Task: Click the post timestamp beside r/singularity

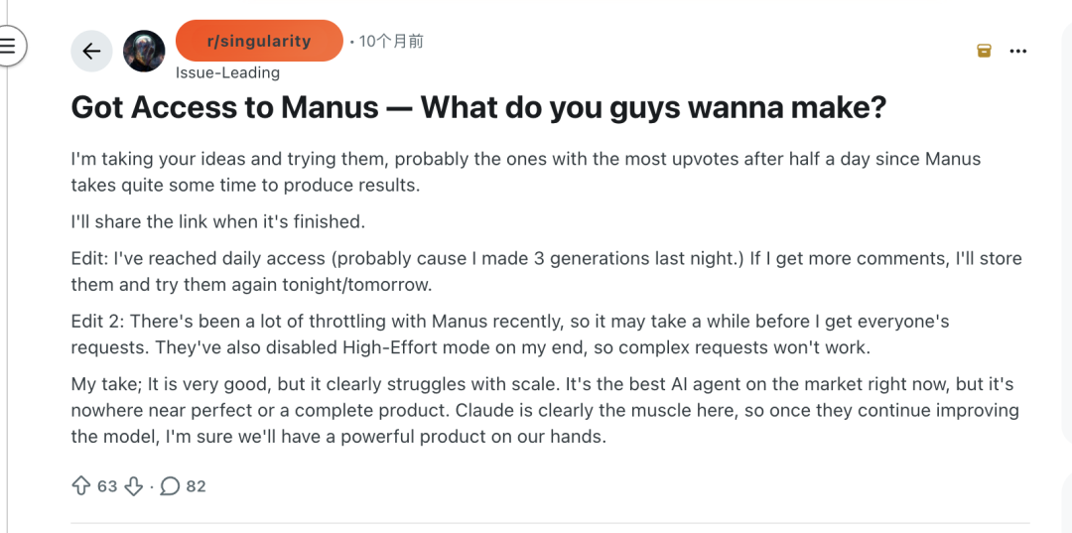Action: 391,41
